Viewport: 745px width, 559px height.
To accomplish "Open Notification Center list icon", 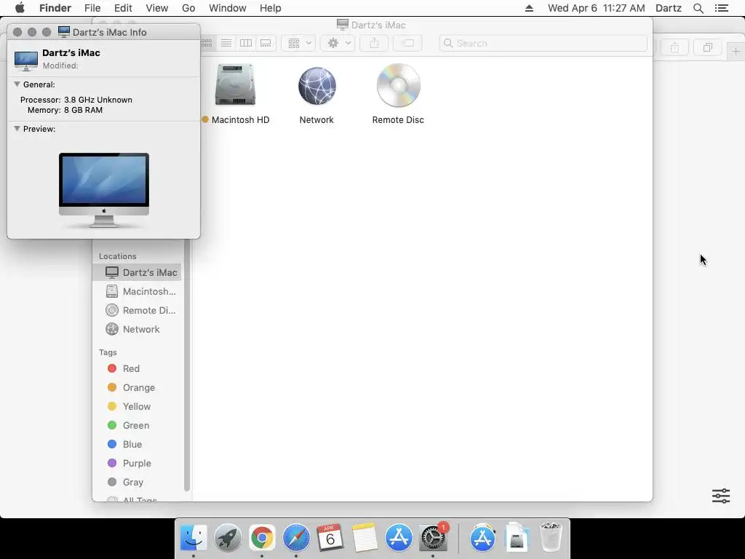I will coord(721,8).
